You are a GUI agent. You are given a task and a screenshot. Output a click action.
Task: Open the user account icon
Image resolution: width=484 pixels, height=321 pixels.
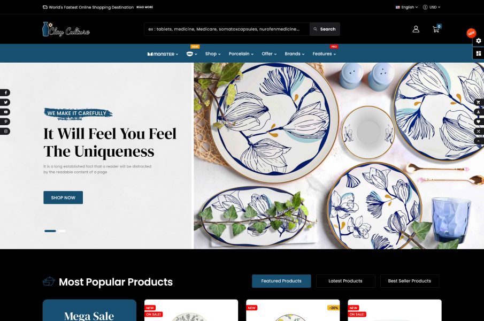point(416,29)
